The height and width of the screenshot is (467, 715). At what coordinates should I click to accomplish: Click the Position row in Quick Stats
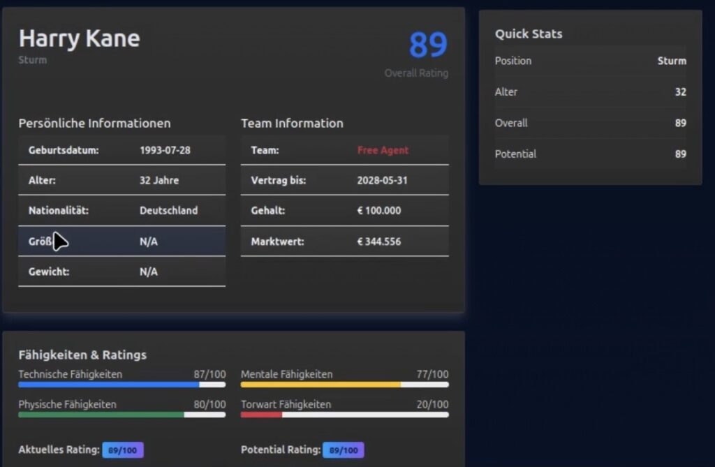[x=590, y=61]
